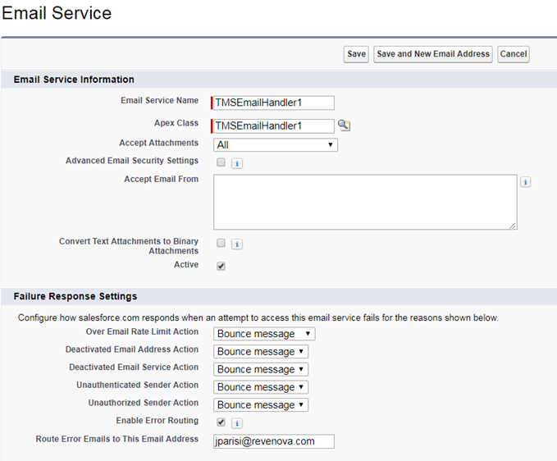Enable Advanced Email Security Settings checkbox
This screenshot has height=461, width=557.
(x=221, y=162)
